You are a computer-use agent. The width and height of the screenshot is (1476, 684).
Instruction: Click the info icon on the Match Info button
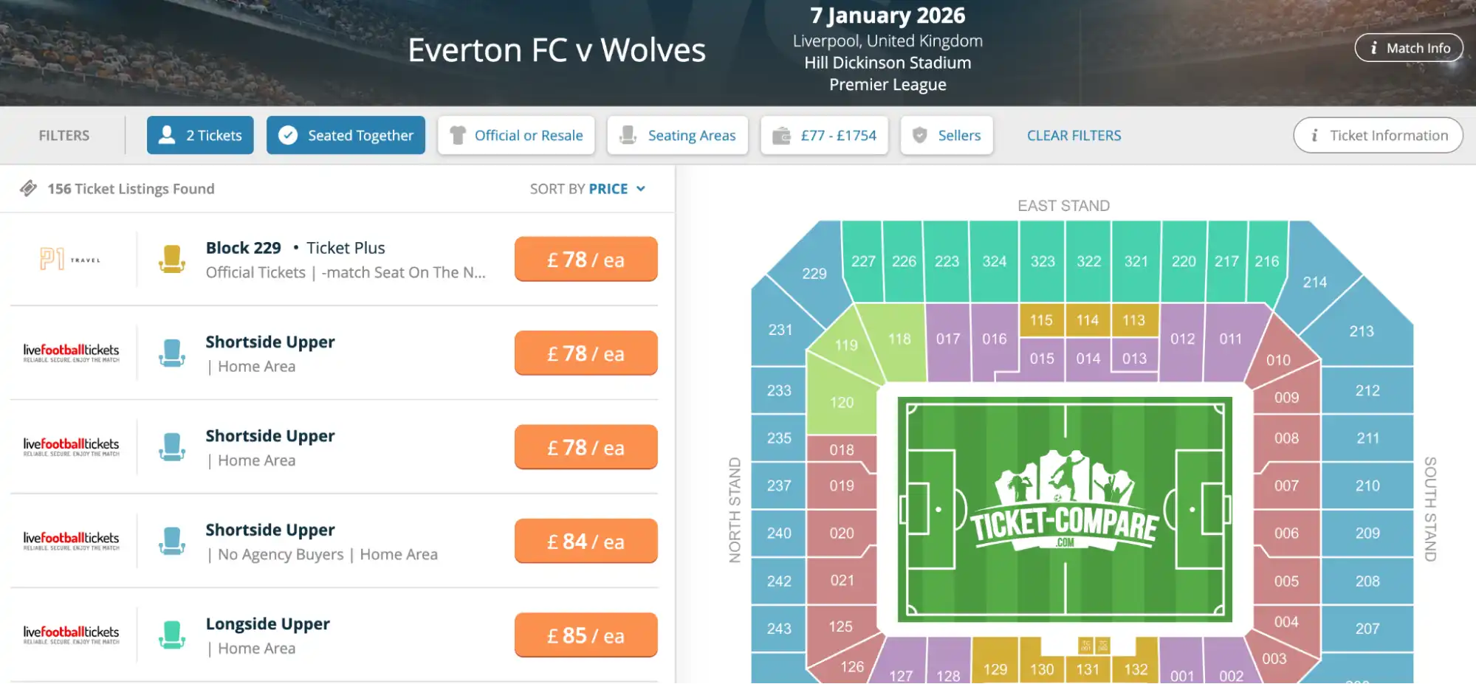[x=1373, y=47]
